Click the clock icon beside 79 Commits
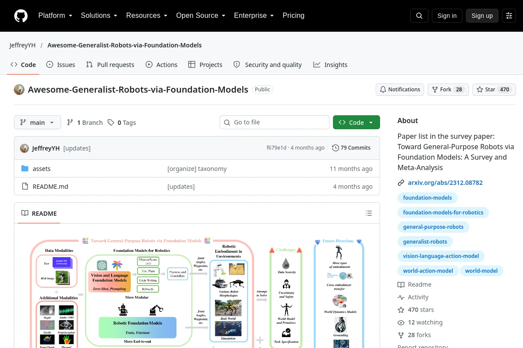Screen dimensions: 523x348 [335, 148]
